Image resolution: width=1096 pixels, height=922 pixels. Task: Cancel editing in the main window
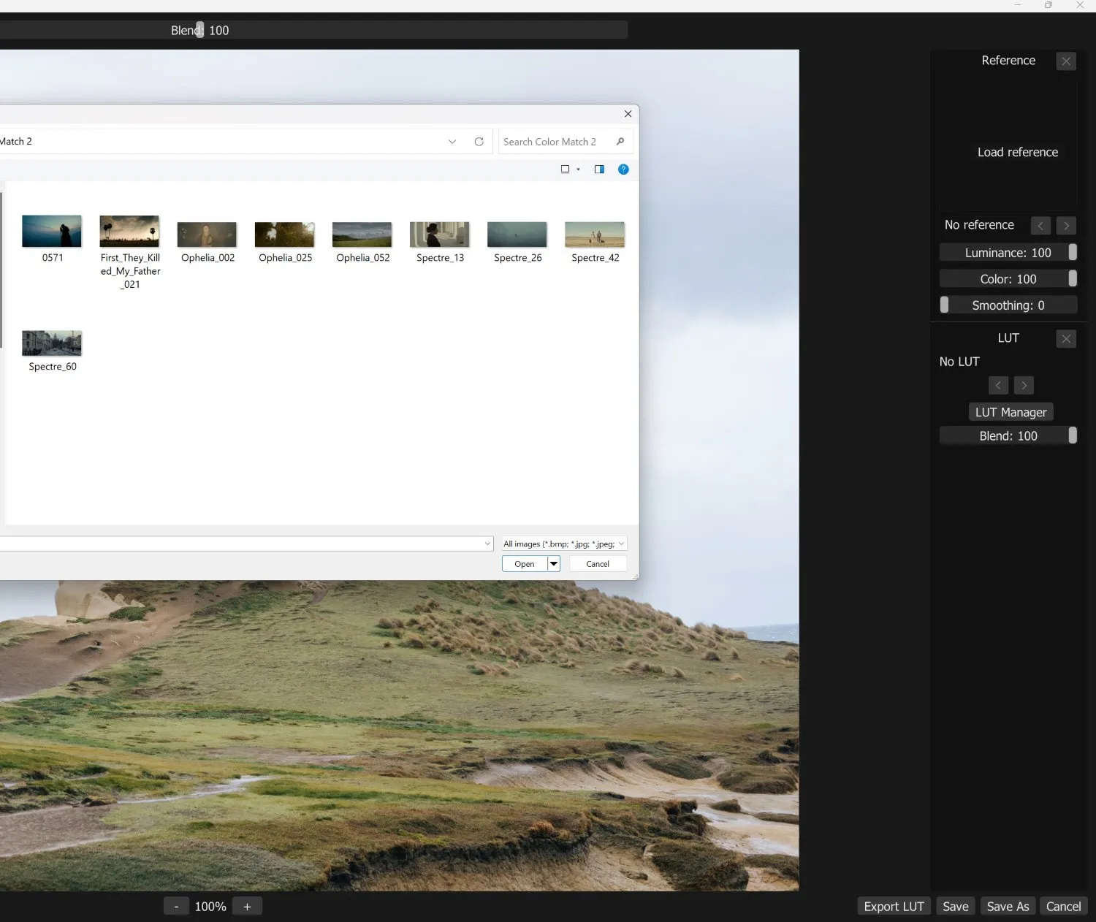[1063, 907]
